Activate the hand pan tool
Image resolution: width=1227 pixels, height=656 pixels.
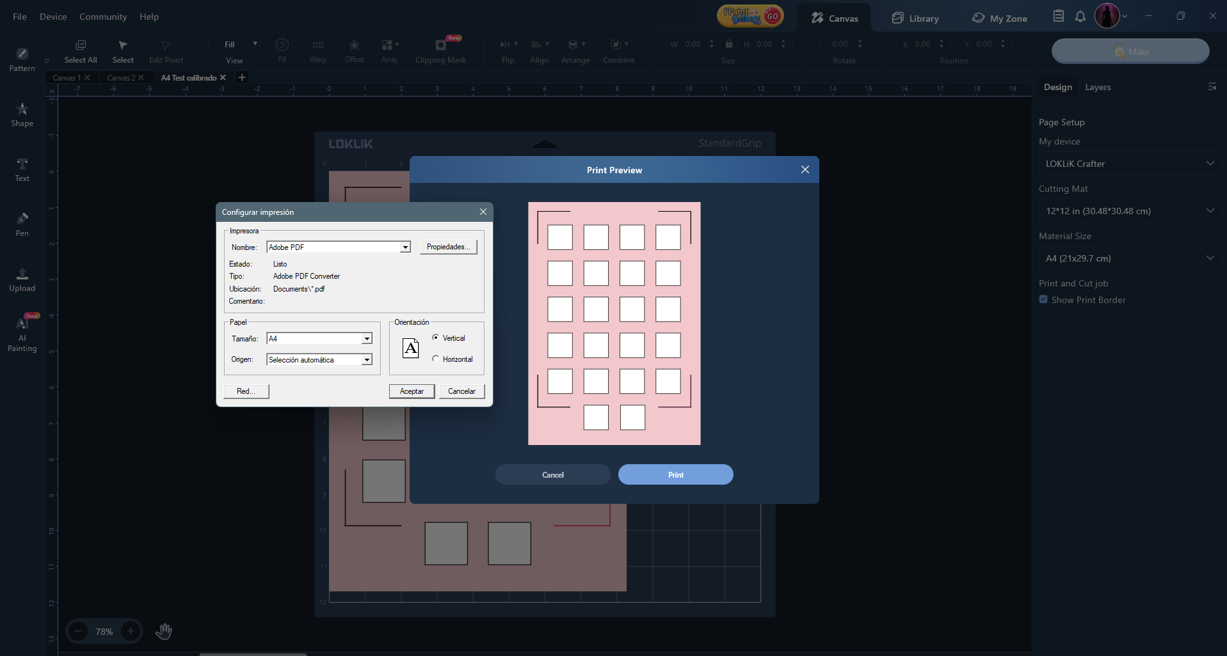click(x=164, y=631)
